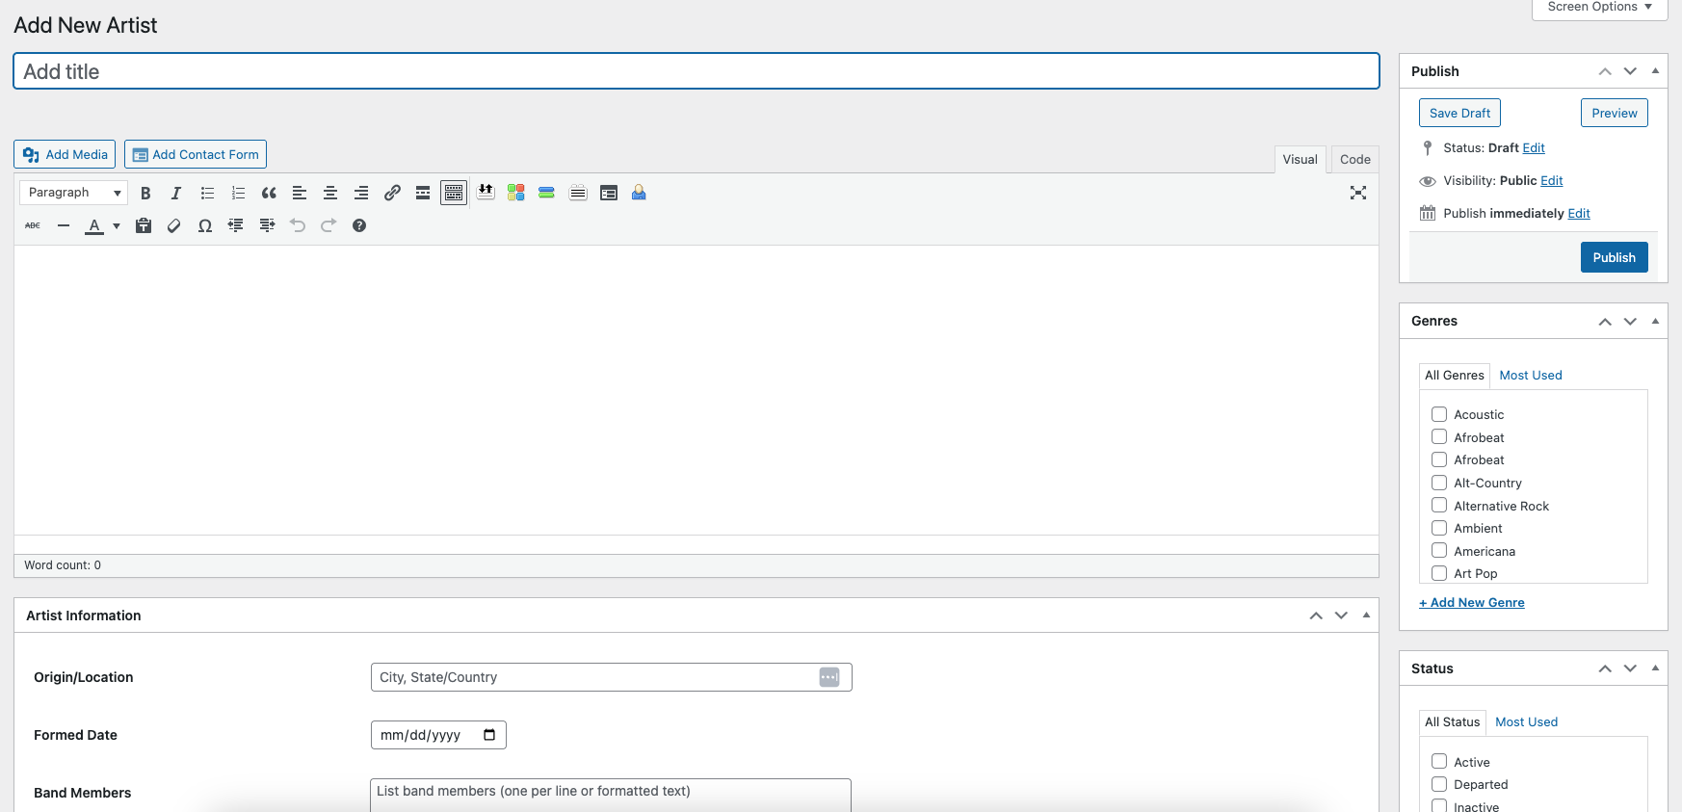This screenshot has height=812, width=1682.
Task: Check the Acoustic genre
Action: coord(1439,414)
